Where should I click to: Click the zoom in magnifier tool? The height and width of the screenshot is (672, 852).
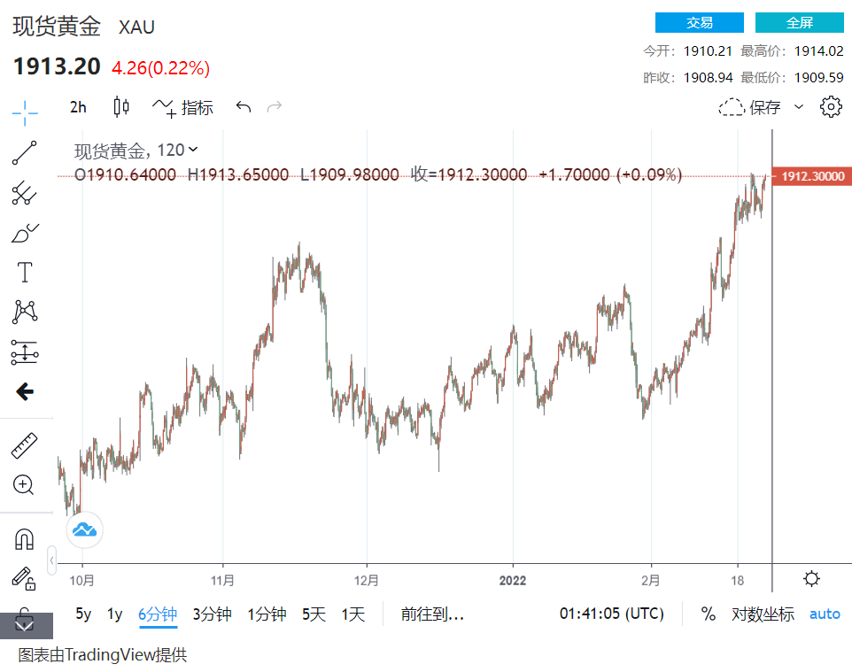point(25,484)
